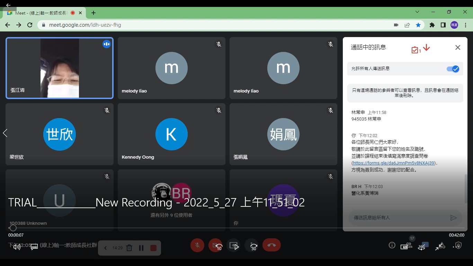Close the in-call messages panel
473x266 pixels.
[458, 47]
